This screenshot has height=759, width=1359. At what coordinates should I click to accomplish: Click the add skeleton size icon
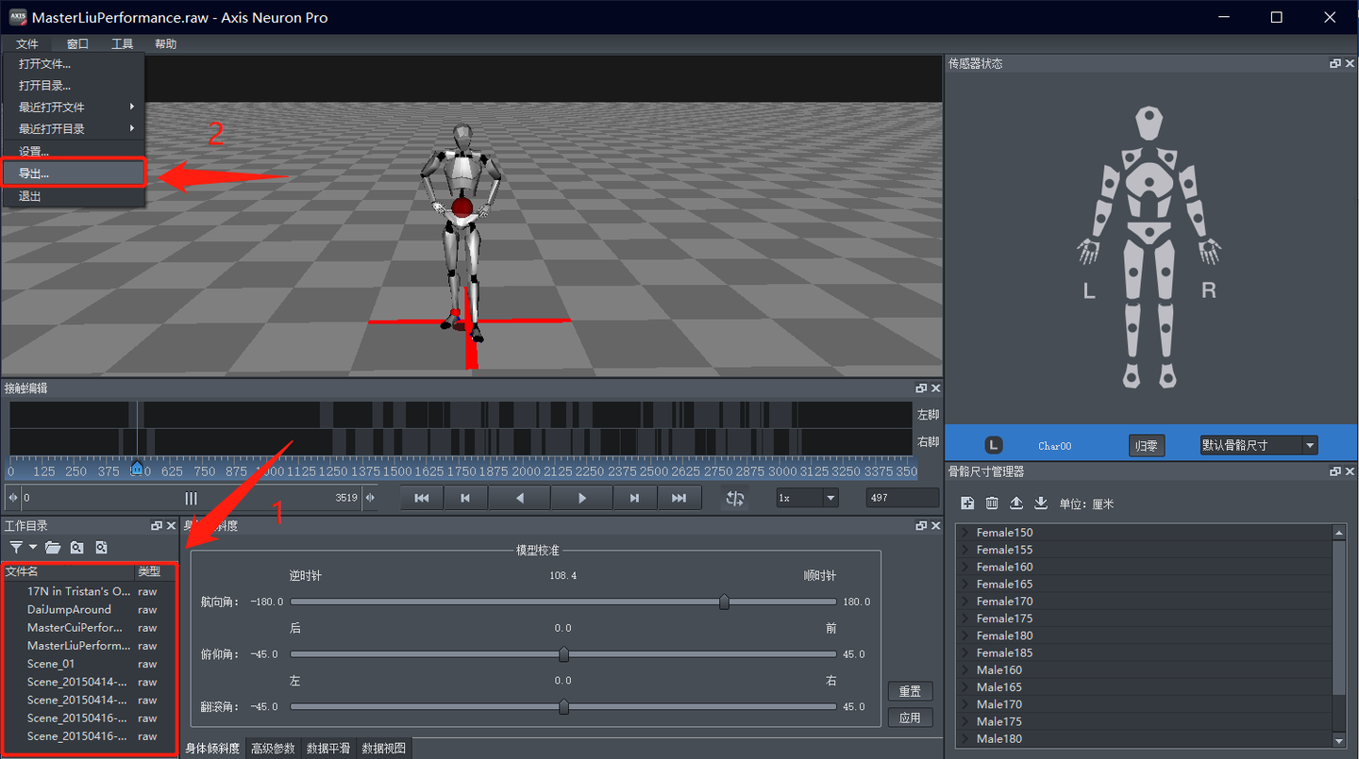(967, 503)
